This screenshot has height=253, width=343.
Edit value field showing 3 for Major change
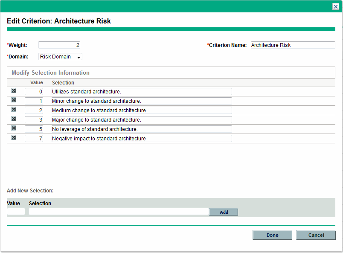coord(34,119)
